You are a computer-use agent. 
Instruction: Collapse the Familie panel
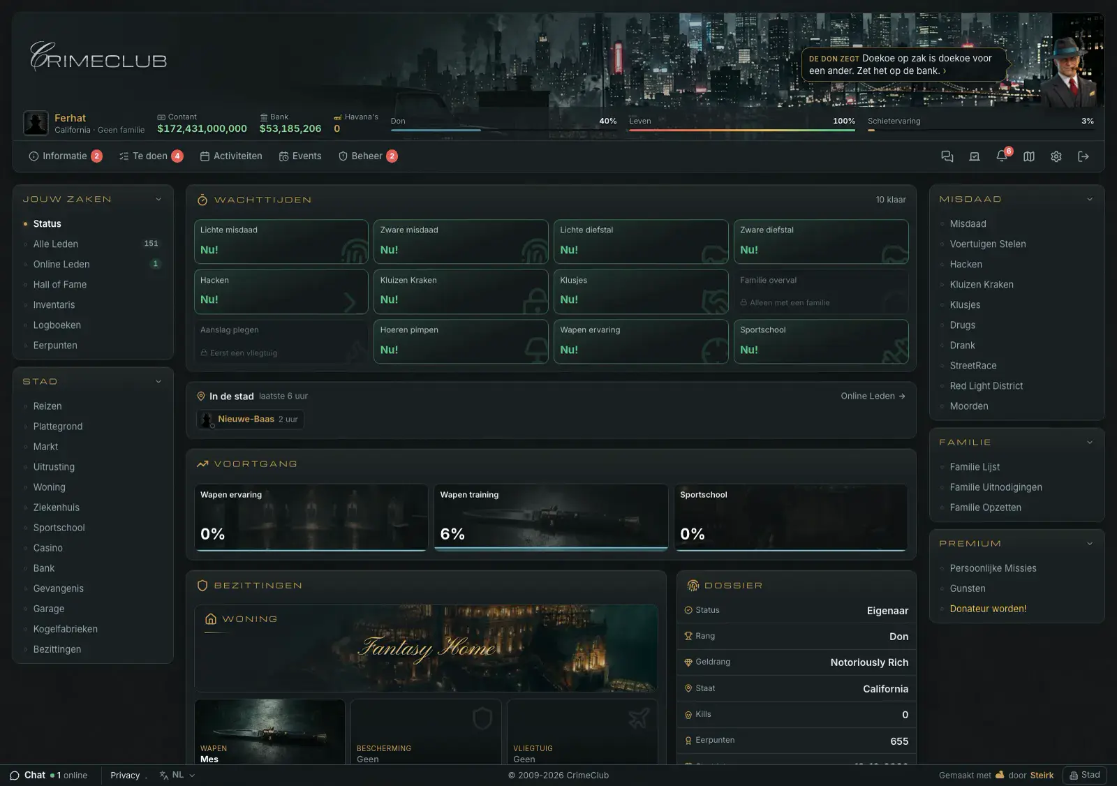(x=1090, y=442)
